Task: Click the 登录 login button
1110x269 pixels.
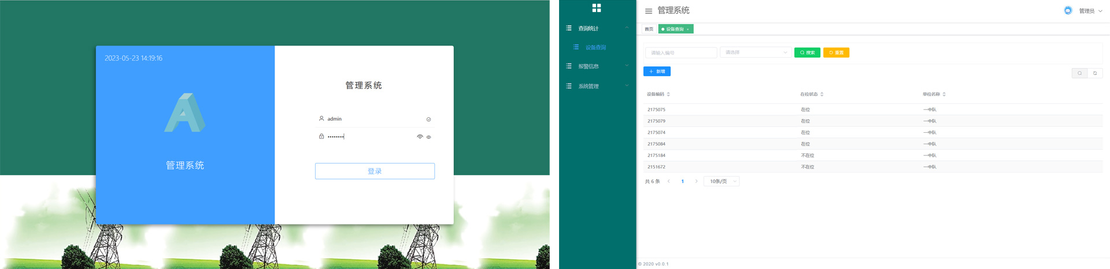Action: coord(375,171)
